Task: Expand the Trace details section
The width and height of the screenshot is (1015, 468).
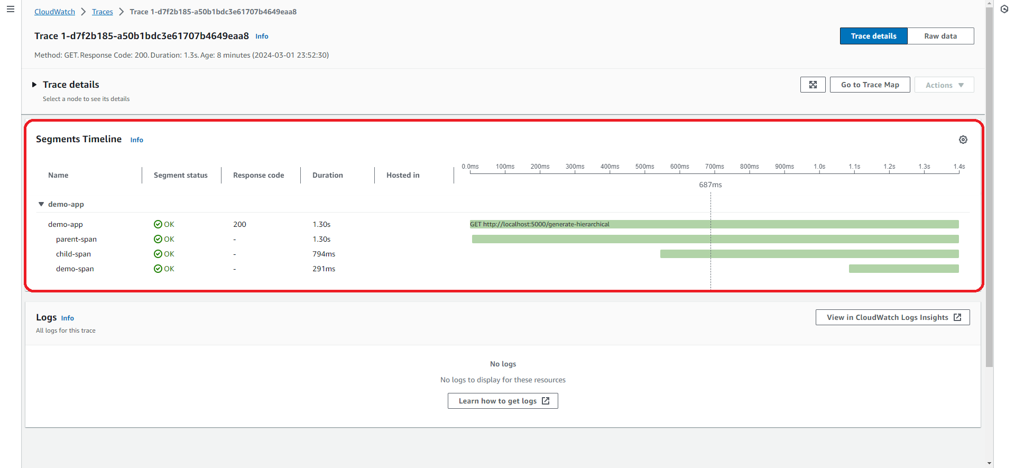Action: (34, 85)
